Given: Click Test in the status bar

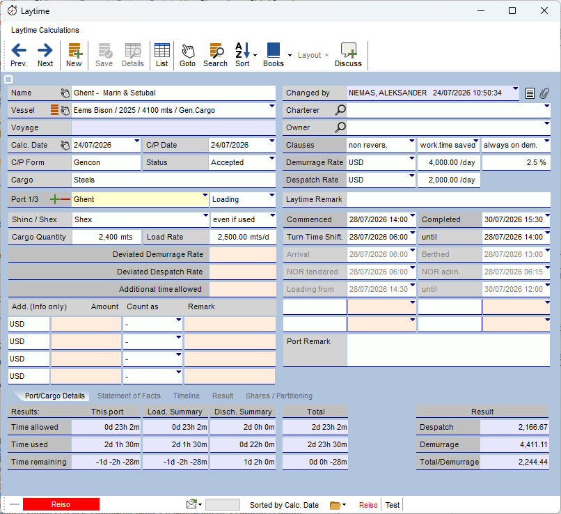Looking at the screenshot, I should [x=392, y=505].
